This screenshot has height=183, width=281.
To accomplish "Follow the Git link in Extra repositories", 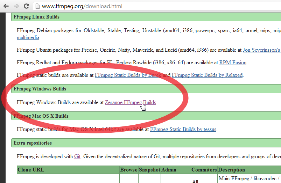I will [x=77, y=156].
